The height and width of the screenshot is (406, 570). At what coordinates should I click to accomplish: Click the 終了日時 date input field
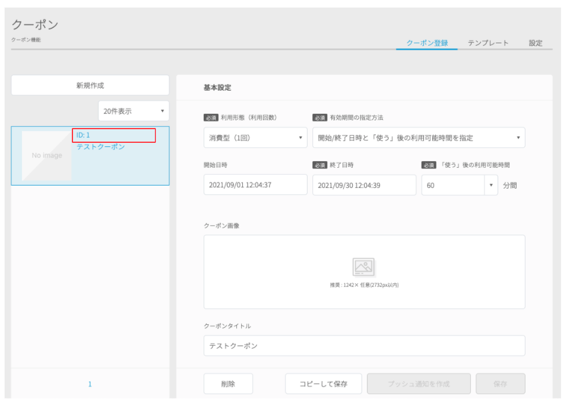364,185
